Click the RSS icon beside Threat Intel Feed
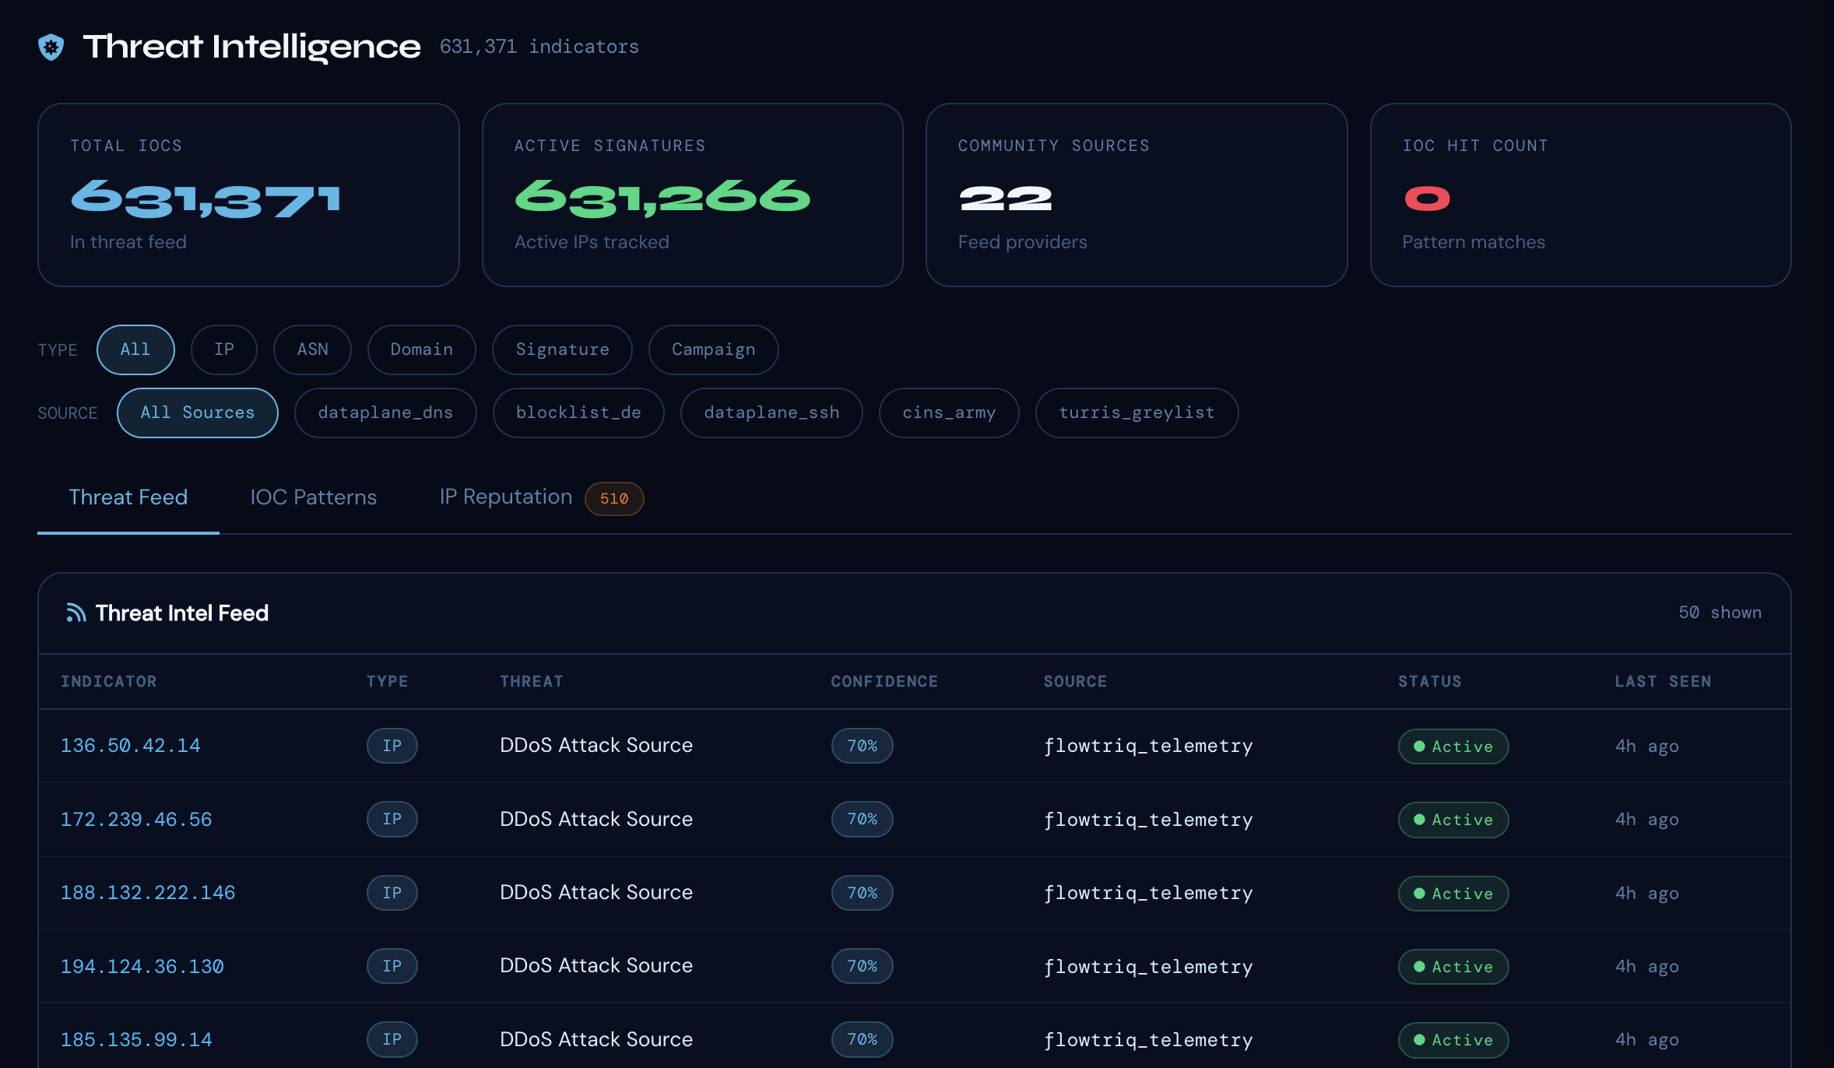The image size is (1834, 1068). pyautogui.click(x=76, y=613)
